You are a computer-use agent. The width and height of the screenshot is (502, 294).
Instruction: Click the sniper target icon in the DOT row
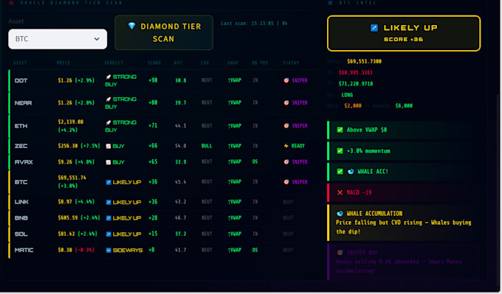[x=286, y=80]
